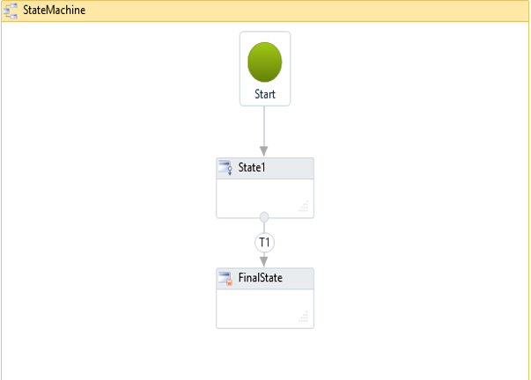Click the State1 state icon
Screen dimensions: 531x380
[225, 168]
